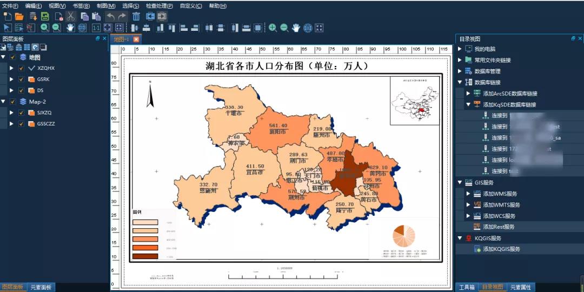Select the 1:1 scale icon
The image size is (584, 292).
(96, 28)
